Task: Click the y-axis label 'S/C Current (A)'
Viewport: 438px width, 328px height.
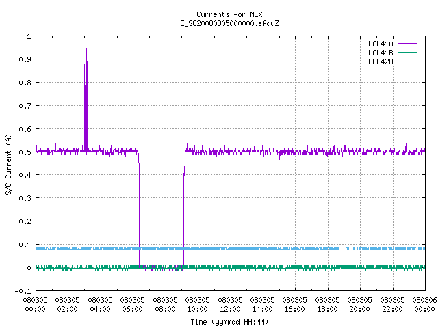Action: 8,165
